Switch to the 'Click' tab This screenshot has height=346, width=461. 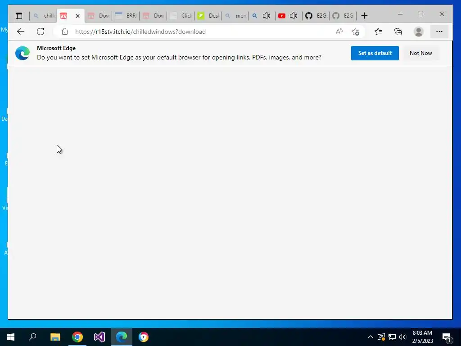pos(181,16)
